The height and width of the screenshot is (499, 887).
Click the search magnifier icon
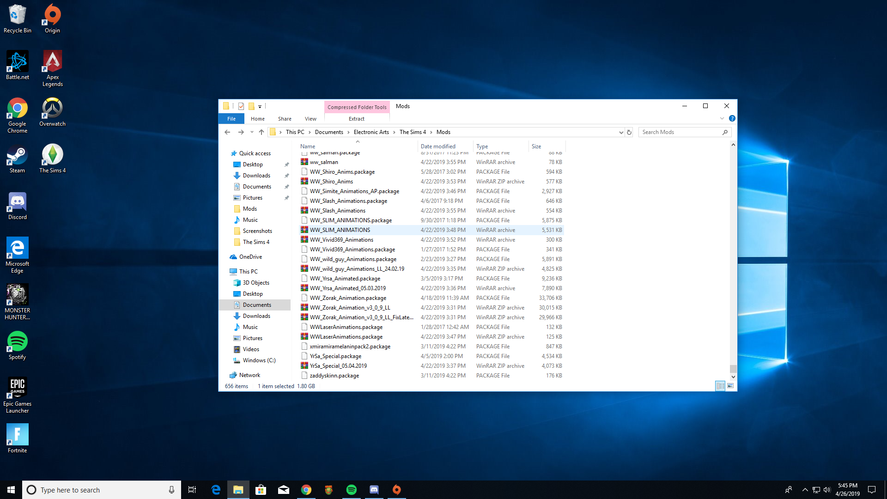(x=725, y=132)
